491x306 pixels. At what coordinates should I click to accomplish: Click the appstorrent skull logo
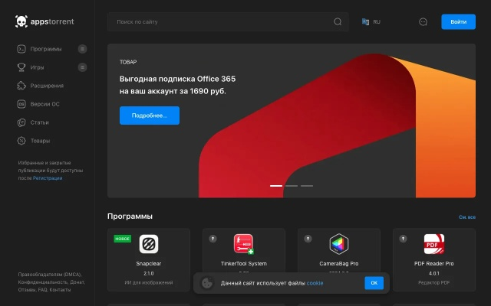click(x=21, y=21)
